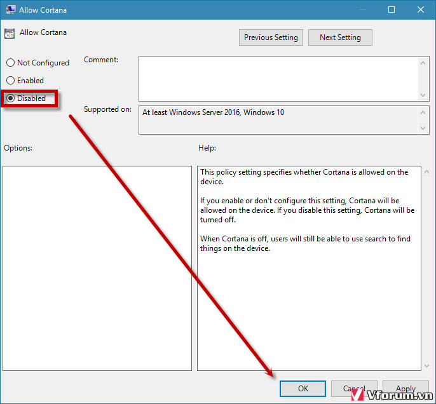The width and height of the screenshot is (436, 404).
Task: Click the 'At least Windows Server 2016, Windows 10' text
Action: click(x=214, y=112)
